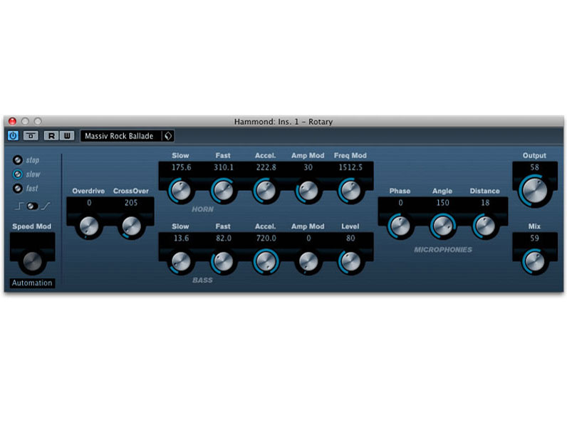Image resolution: width=567 pixels, height=425 pixels.
Task: Click the Output value 58
Action: coord(534,167)
